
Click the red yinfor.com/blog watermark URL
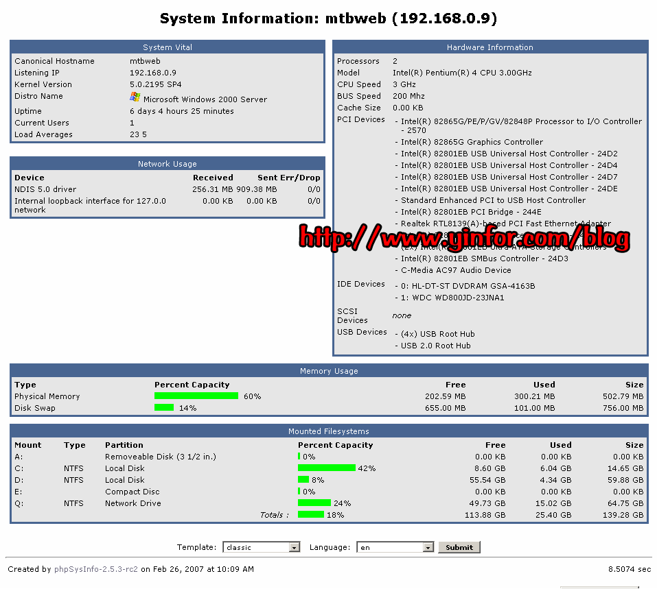coord(465,238)
